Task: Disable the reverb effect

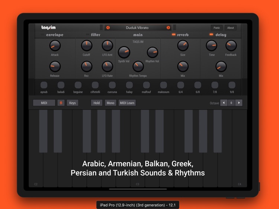Action: (x=174, y=34)
